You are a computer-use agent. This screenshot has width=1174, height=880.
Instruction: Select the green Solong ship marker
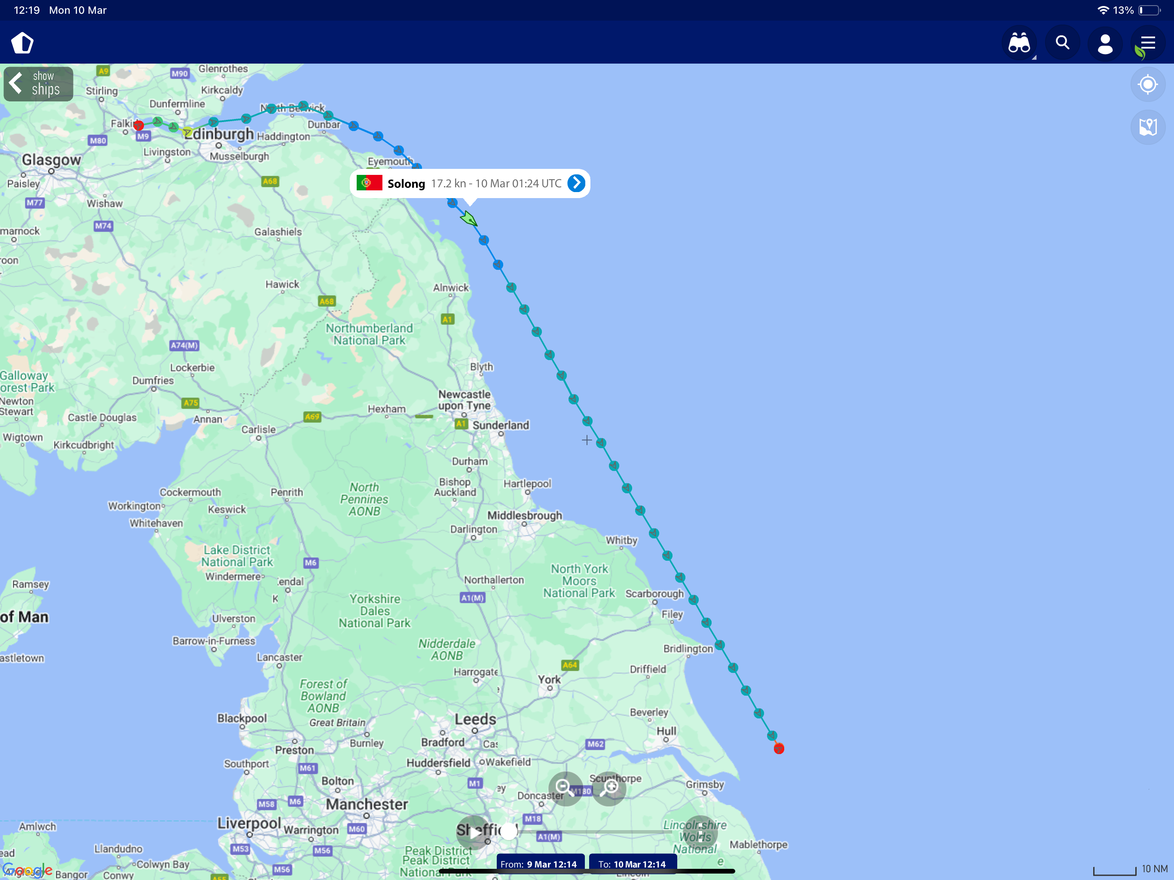469,219
